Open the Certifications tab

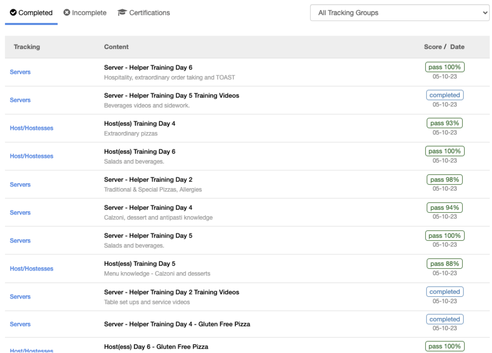coord(144,12)
